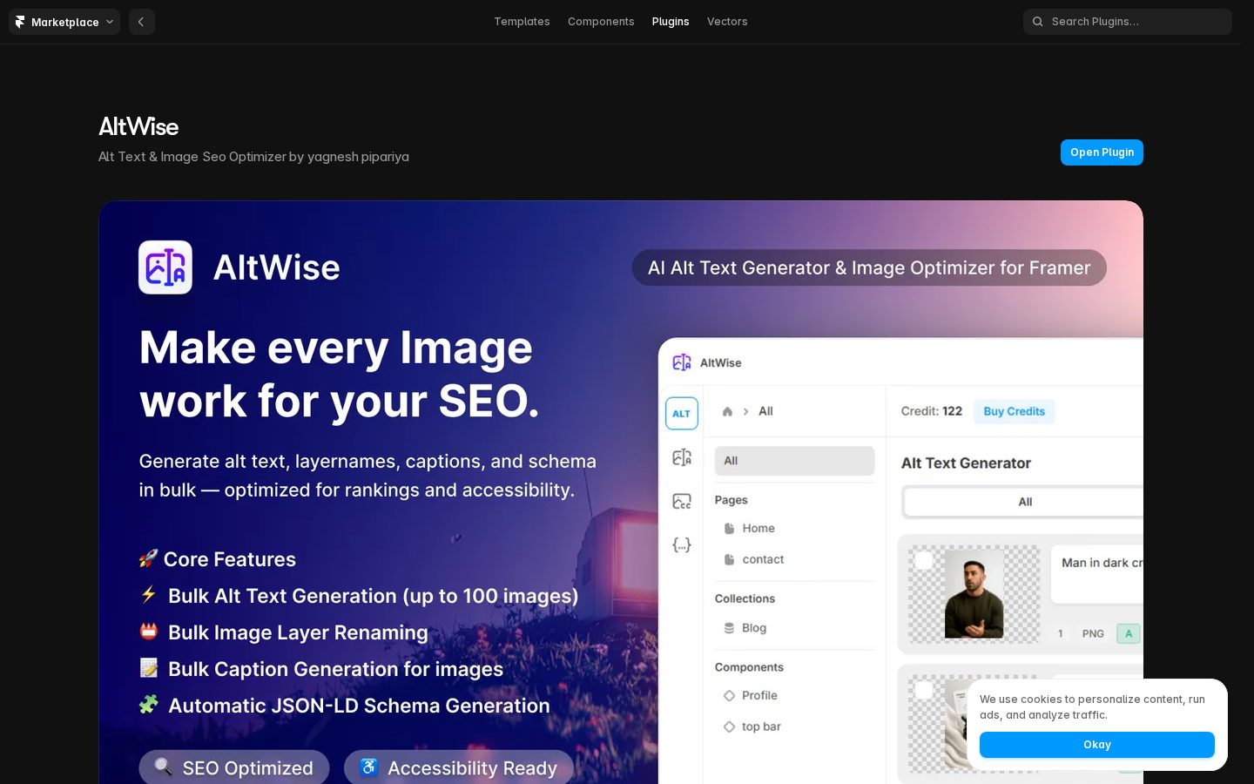Click the home icon in the breadcrumb
1254x784 pixels.
pos(727,411)
